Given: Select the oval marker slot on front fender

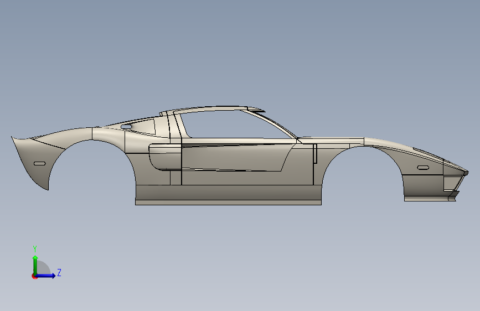Looking at the screenshot, I should (423, 168).
